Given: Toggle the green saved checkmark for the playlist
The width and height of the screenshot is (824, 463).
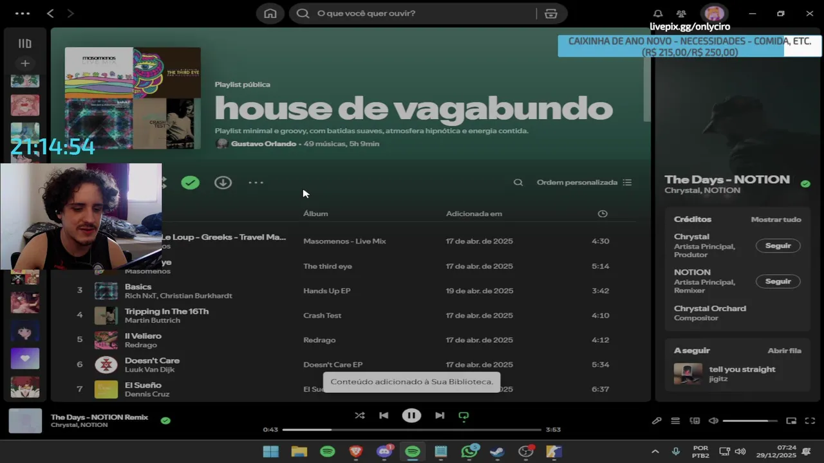Looking at the screenshot, I should (x=190, y=183).
